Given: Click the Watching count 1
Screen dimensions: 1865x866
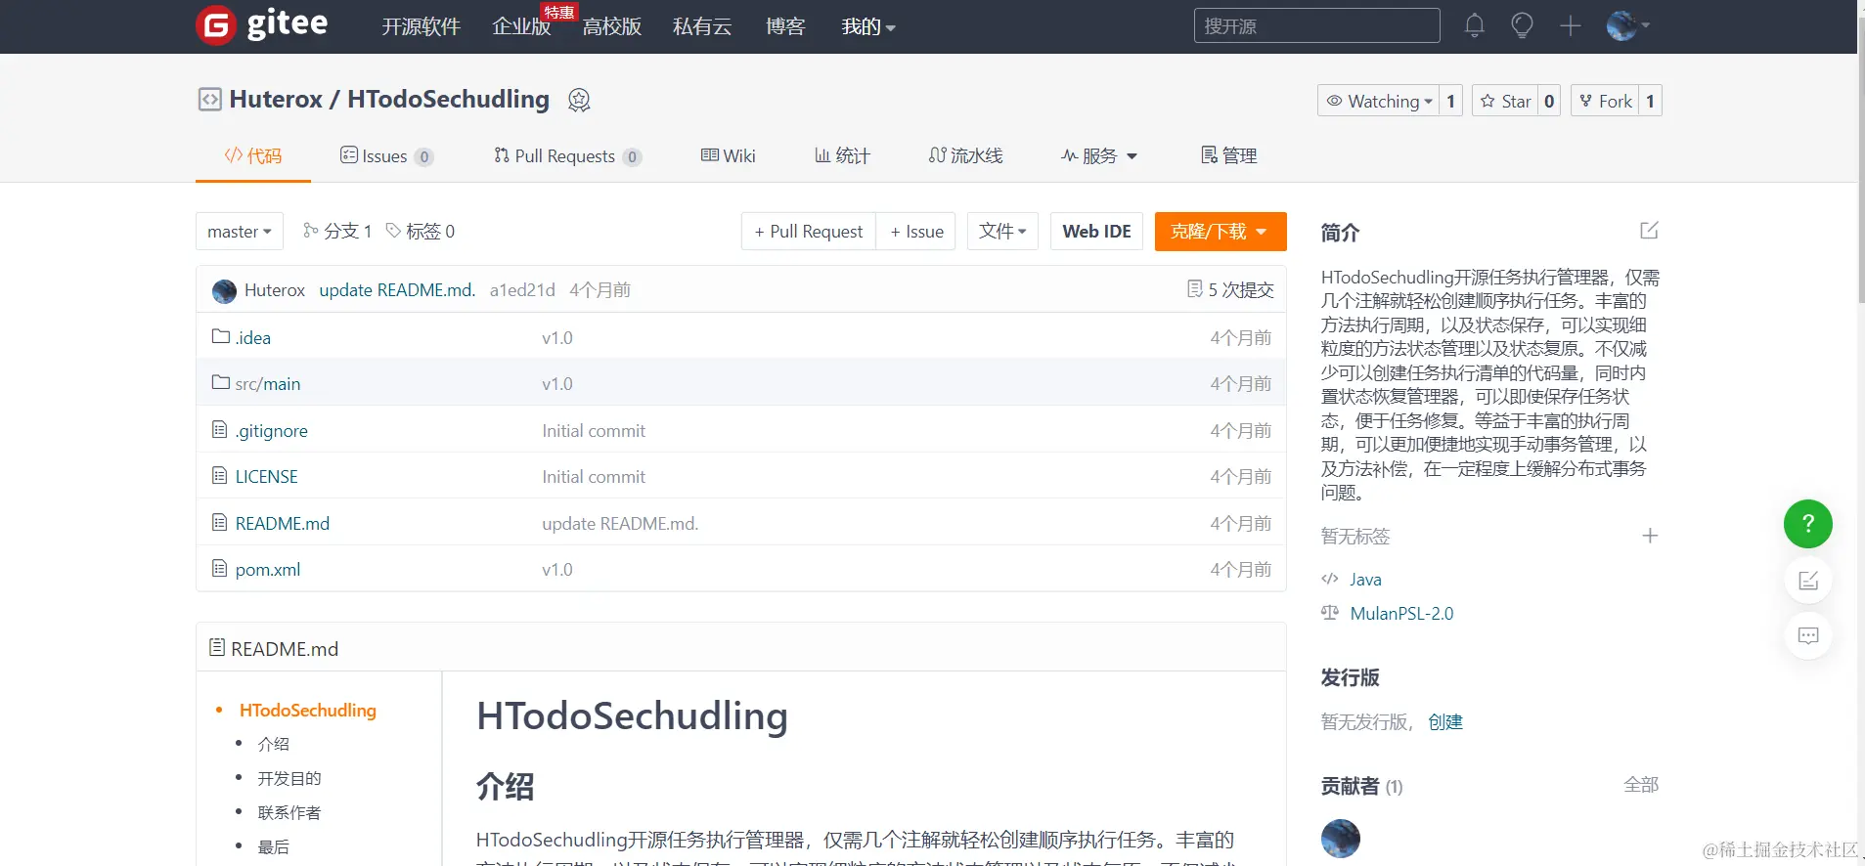Looking at the screenshot, I should (x=1450, y=101).
